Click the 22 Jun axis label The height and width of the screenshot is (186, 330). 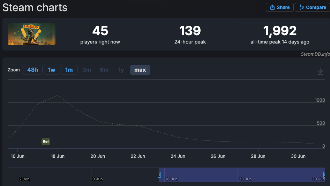(138, 156)
